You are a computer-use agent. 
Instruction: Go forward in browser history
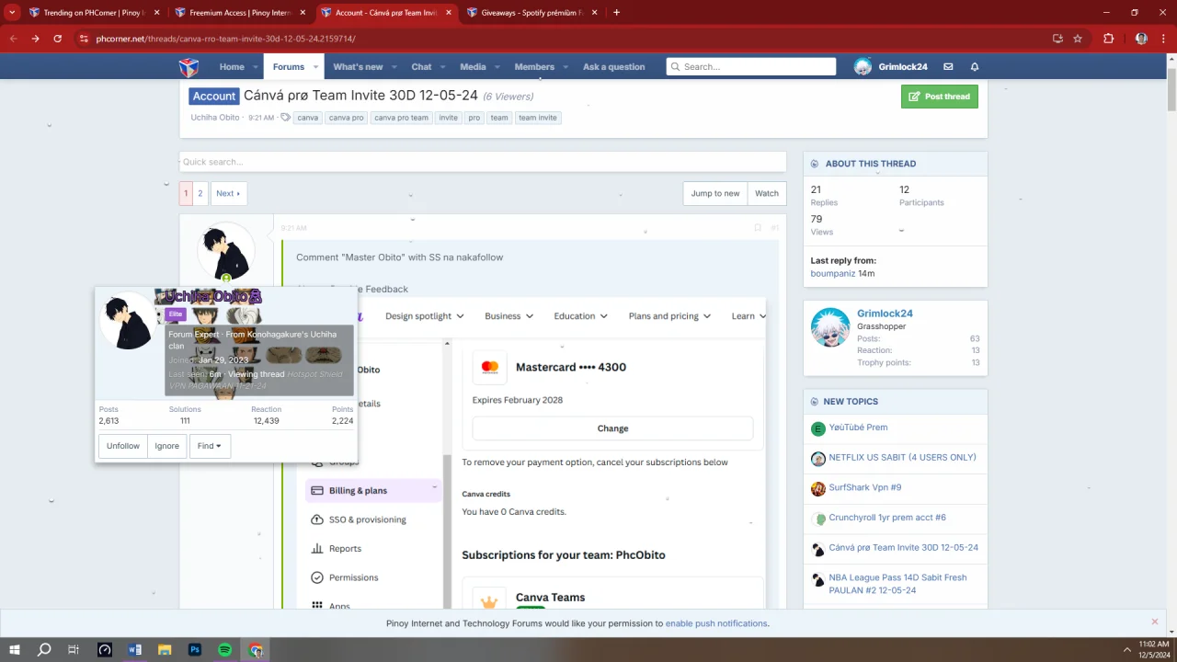tap(35, 39)
